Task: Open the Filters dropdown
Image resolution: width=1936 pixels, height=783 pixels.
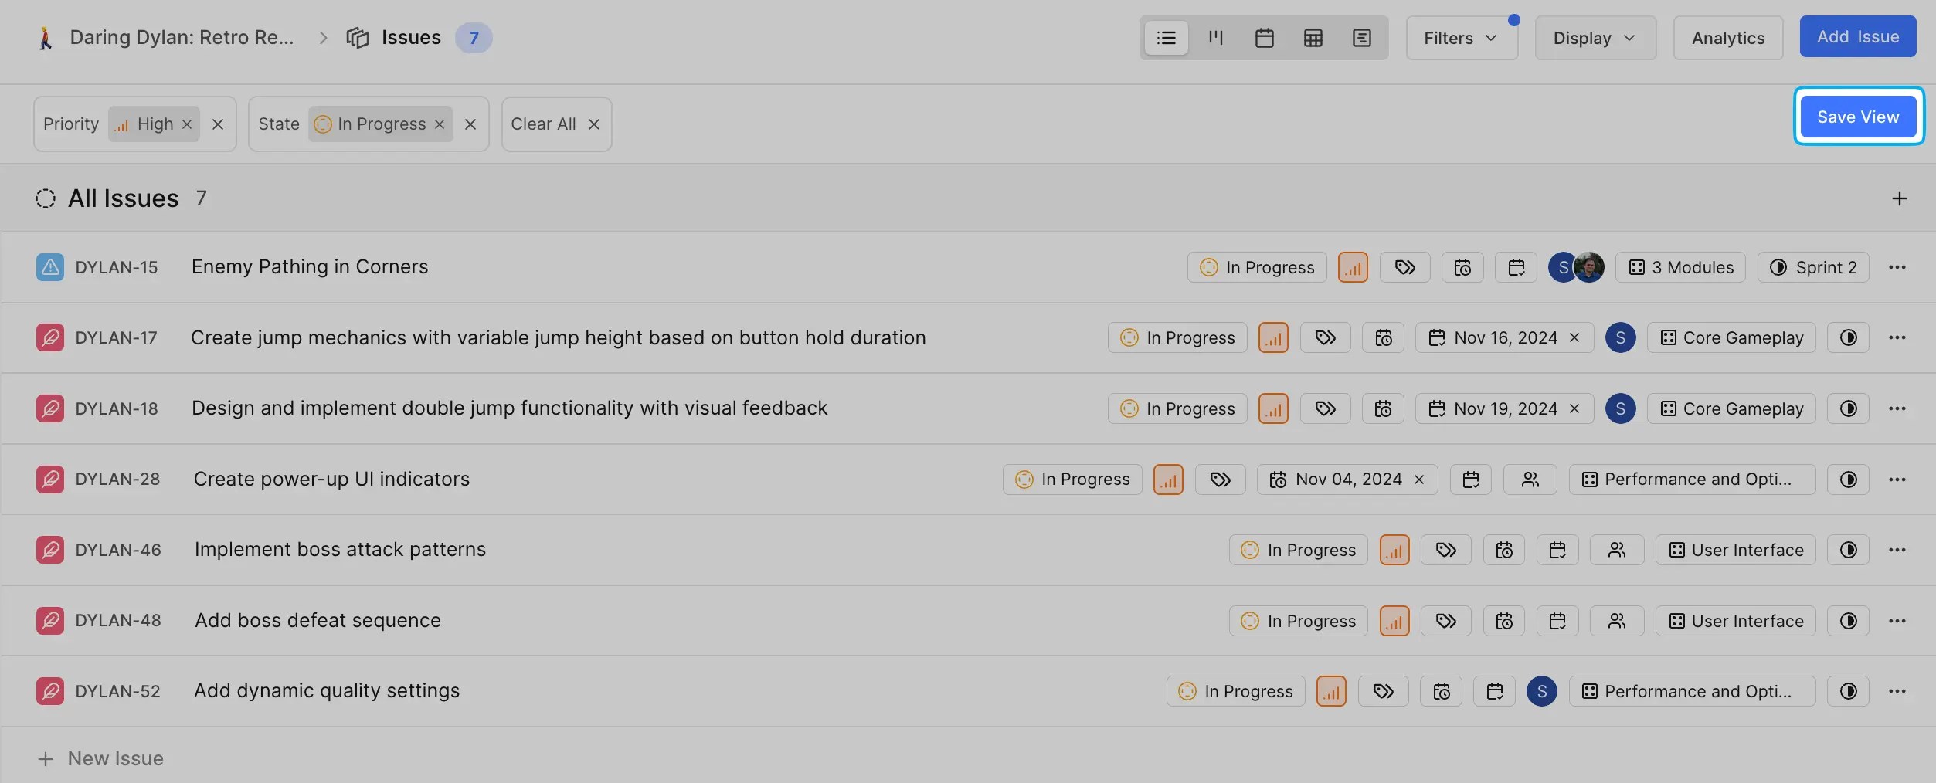Action: pyautogui.click(x=1461, y=38)
